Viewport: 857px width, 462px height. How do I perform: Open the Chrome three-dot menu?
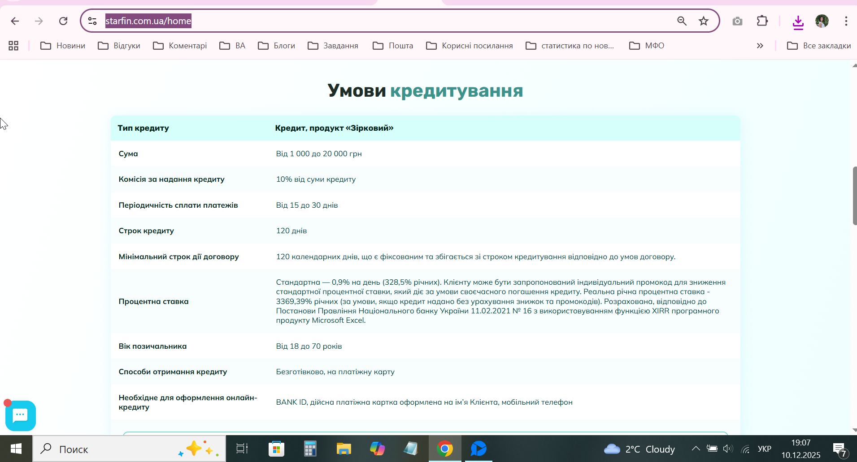[x=846, y=21]
